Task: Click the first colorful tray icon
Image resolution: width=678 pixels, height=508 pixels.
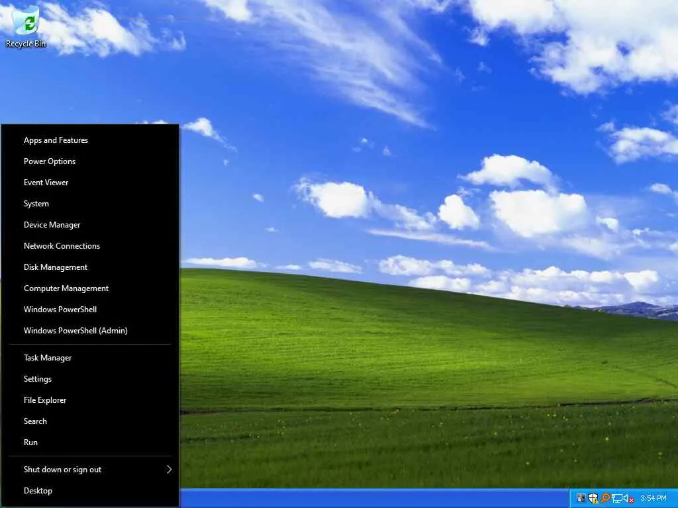Action: (581, 498)
